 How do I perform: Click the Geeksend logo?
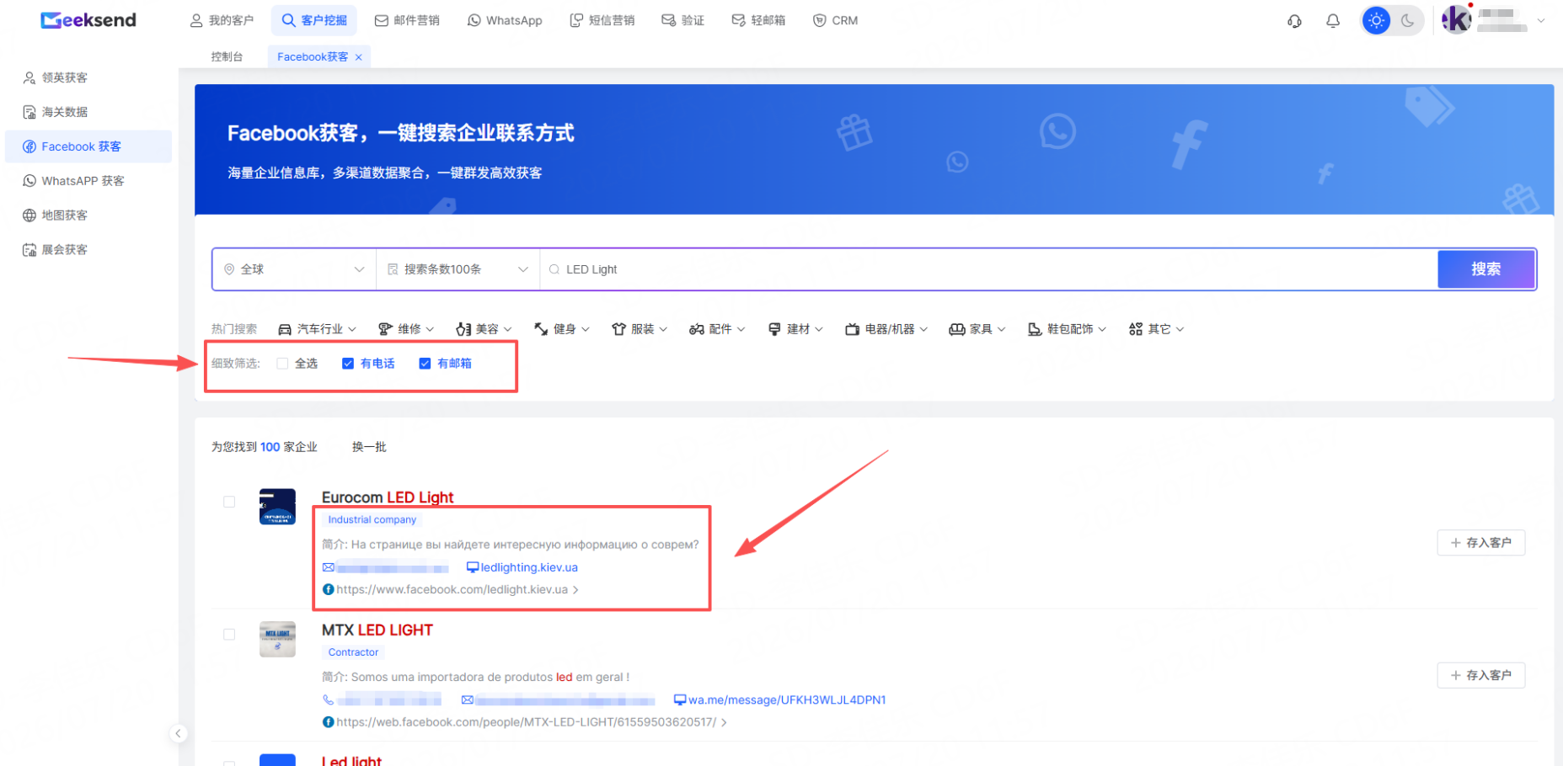(88, 20)
